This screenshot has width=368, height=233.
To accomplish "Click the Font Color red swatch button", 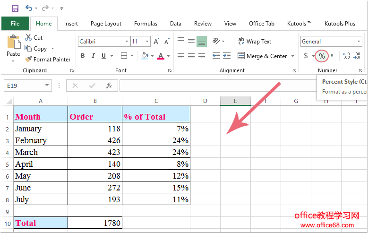I will tap(160, 56).
